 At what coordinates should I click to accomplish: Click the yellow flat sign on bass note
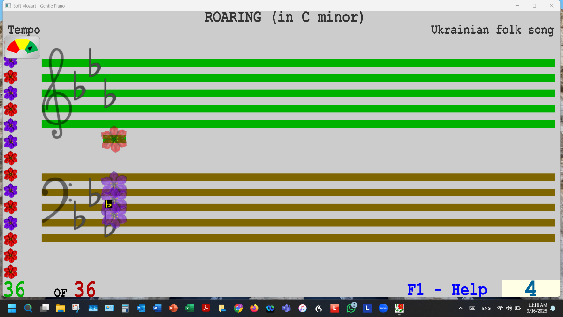[109, 204]
